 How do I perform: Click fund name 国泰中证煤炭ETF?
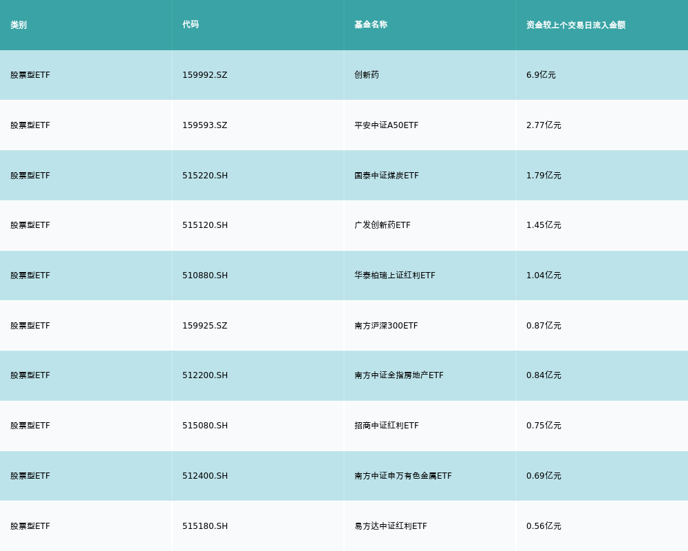[x=387, y=176]
